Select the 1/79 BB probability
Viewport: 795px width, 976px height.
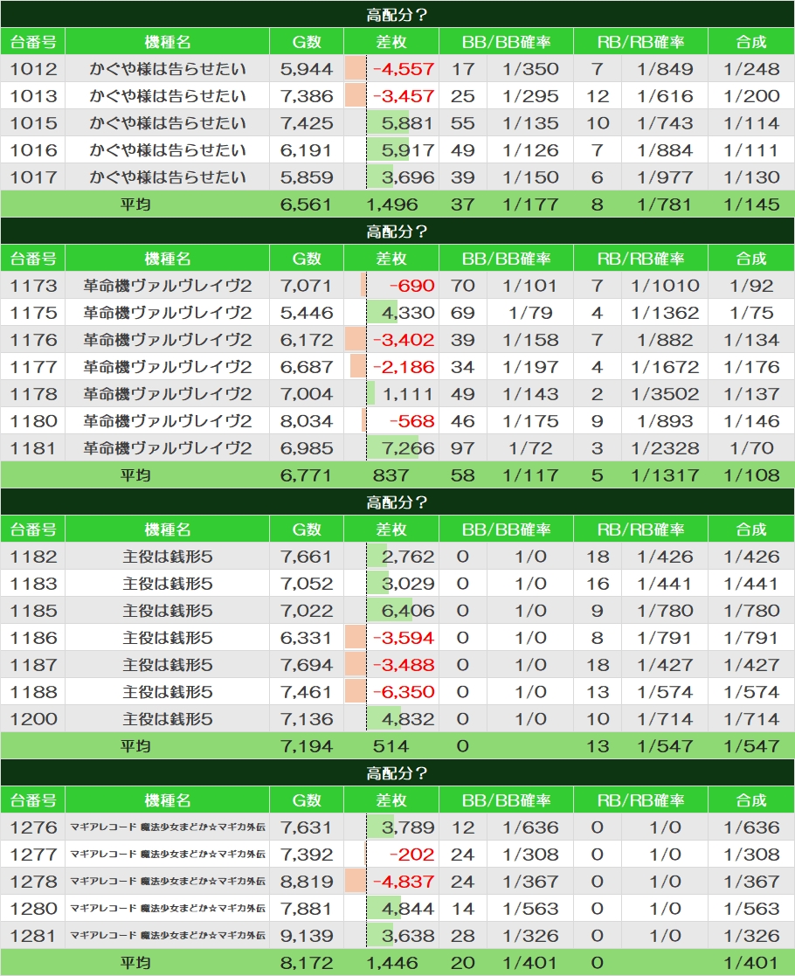[530, 313]
